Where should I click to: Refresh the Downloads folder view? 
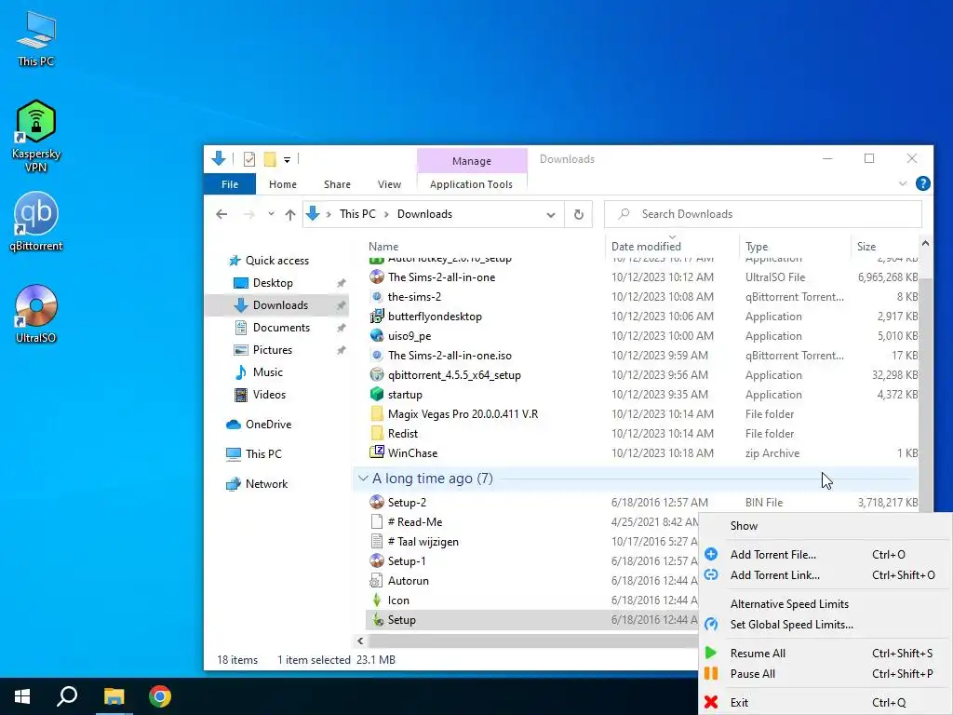(579, 214)
